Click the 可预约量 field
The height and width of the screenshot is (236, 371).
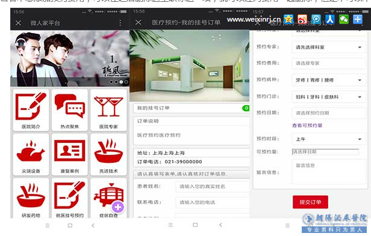[325, 152]
